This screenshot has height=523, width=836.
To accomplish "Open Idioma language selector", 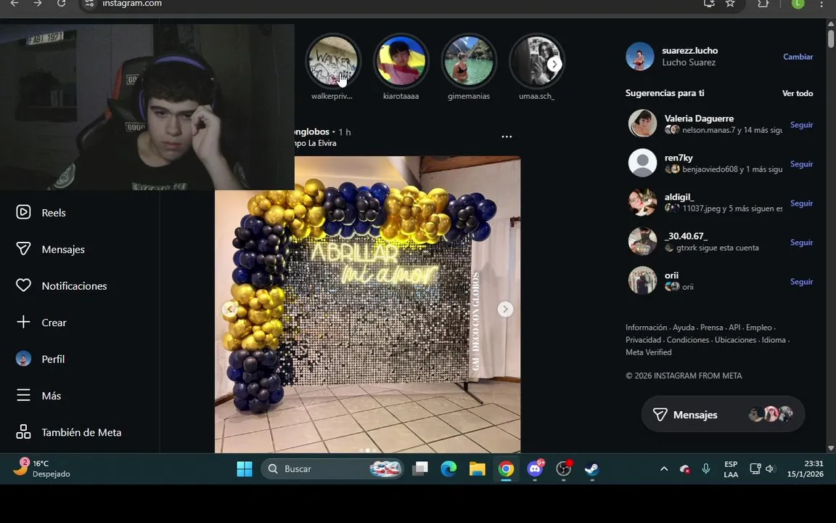I will (774, 340).
